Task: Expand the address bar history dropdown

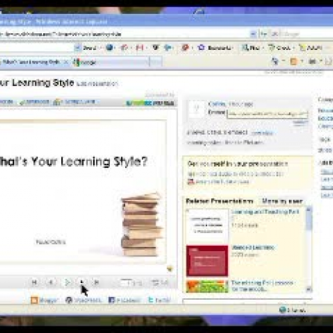Action: pyautogui.click(x=253, y=34)
